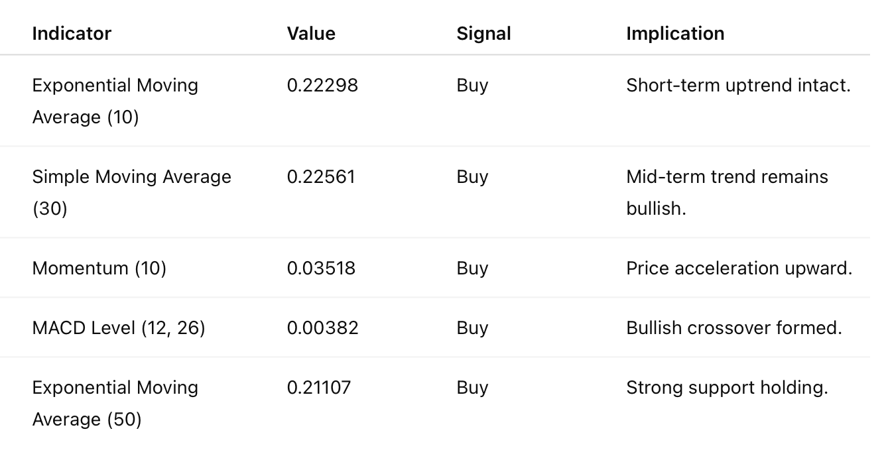Click the Indicator column header
The height and width of the screenshot is (464, 886).
point(72,33)
